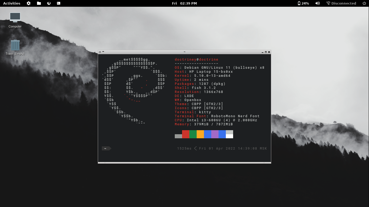Screen dimensions: 369x207
Task: Open the settings gear in top panel
Action: pyautogui.click(x=29, y=3)
